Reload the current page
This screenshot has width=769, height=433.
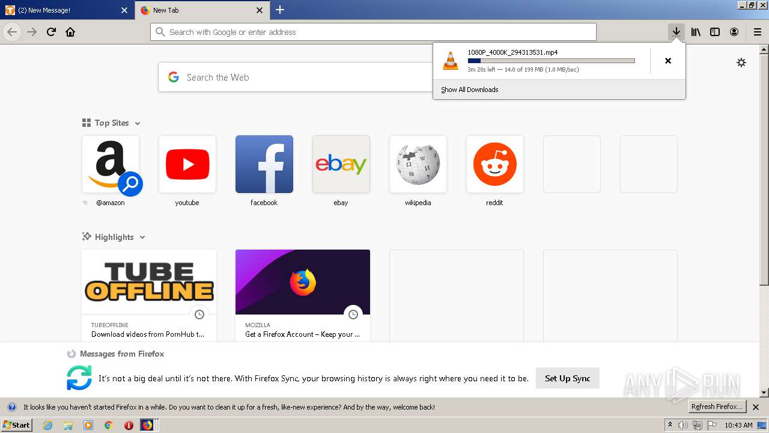click(51, 32)
